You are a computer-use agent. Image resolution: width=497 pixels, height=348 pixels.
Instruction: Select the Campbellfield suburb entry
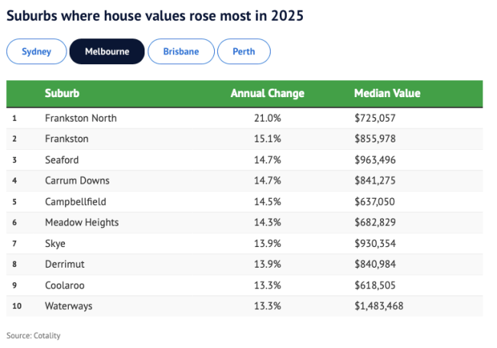(76, 202)
